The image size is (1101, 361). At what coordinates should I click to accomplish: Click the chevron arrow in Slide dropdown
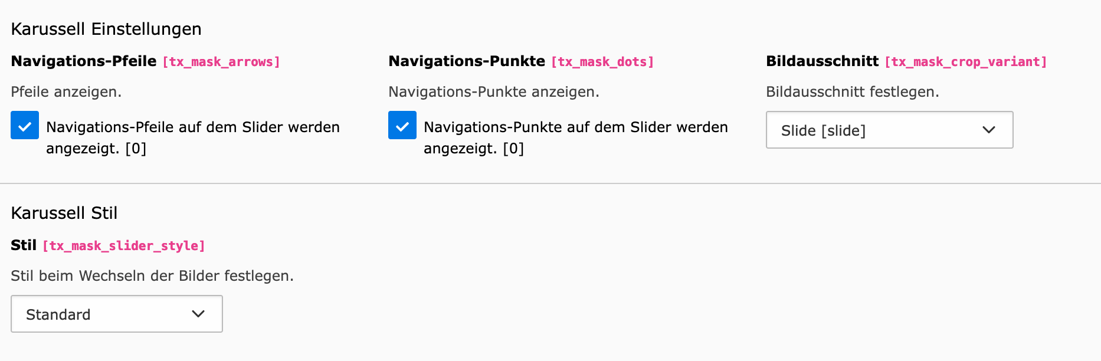(988, 130)
